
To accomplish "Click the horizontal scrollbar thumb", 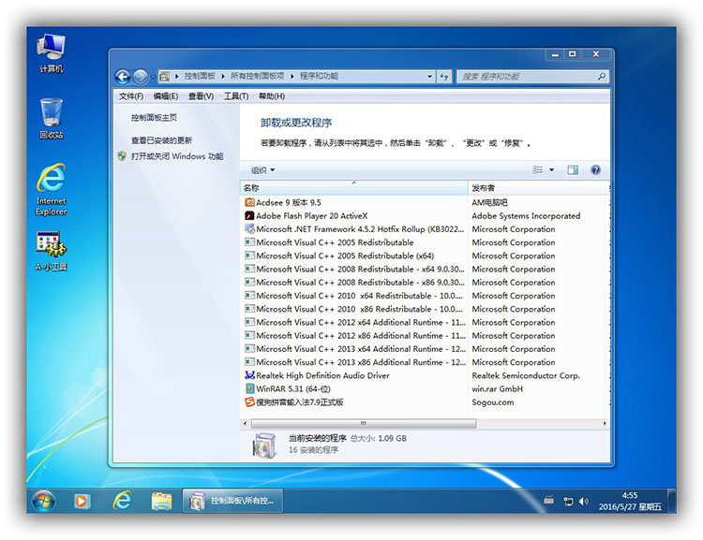I will click(x=364, y=424).
